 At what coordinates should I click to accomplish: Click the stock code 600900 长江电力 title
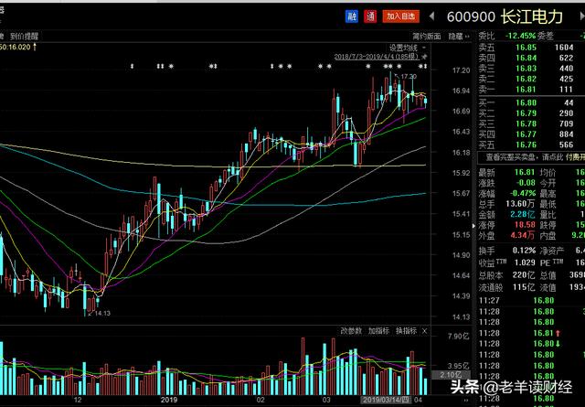(505, 16)
